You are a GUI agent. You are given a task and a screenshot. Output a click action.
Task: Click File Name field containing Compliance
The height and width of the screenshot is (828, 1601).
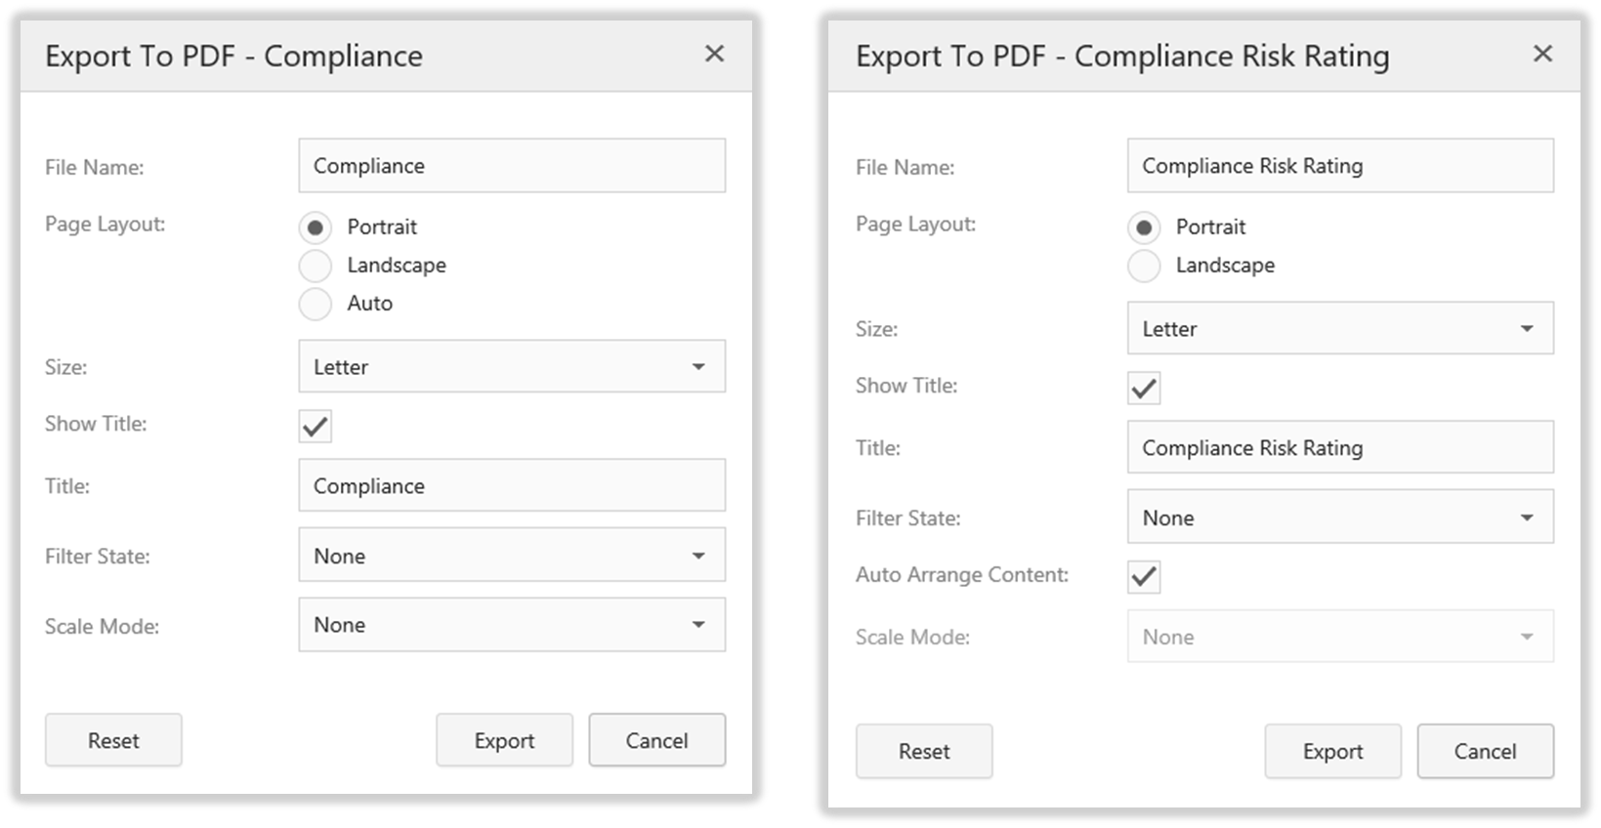[512, 165]
